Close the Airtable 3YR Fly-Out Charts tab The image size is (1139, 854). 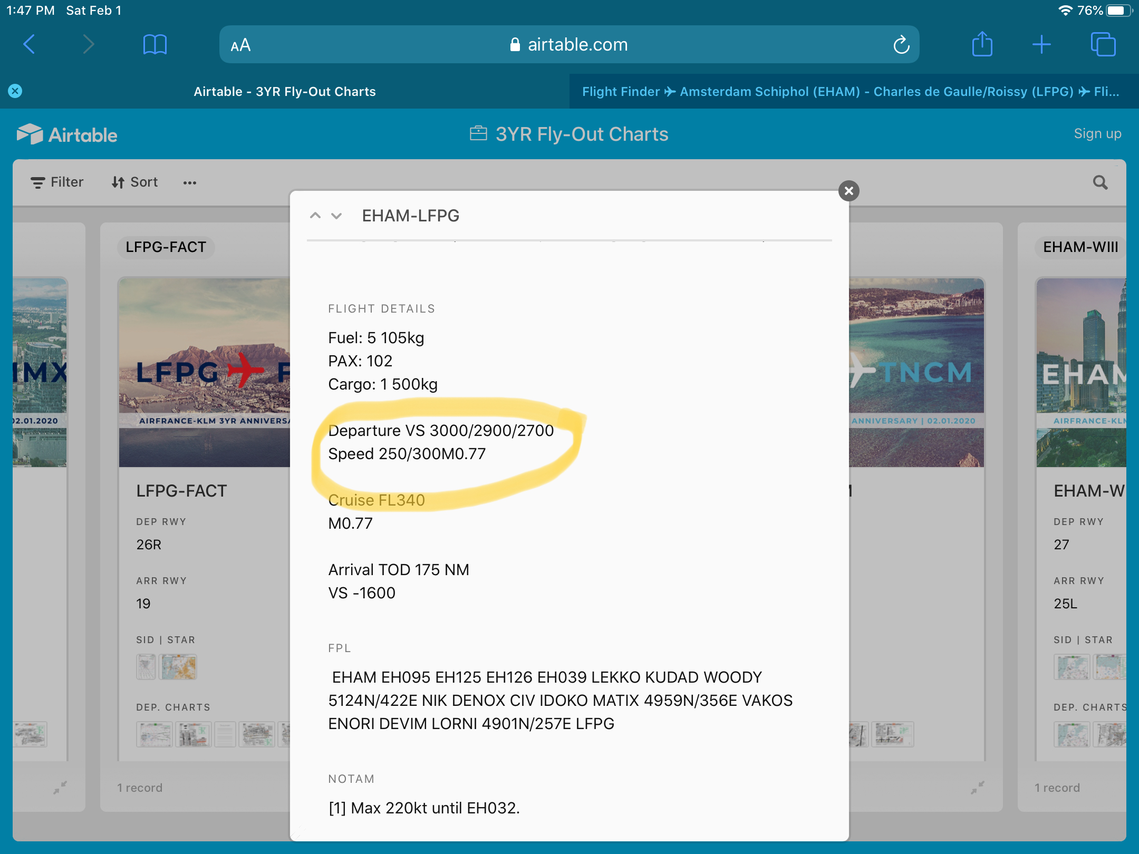pyautogui.click(x=15, y=91)
